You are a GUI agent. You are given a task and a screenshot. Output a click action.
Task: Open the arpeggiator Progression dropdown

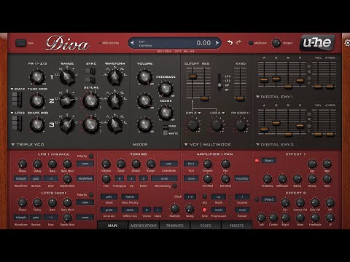pyautogui.click(x=219, y=210)
